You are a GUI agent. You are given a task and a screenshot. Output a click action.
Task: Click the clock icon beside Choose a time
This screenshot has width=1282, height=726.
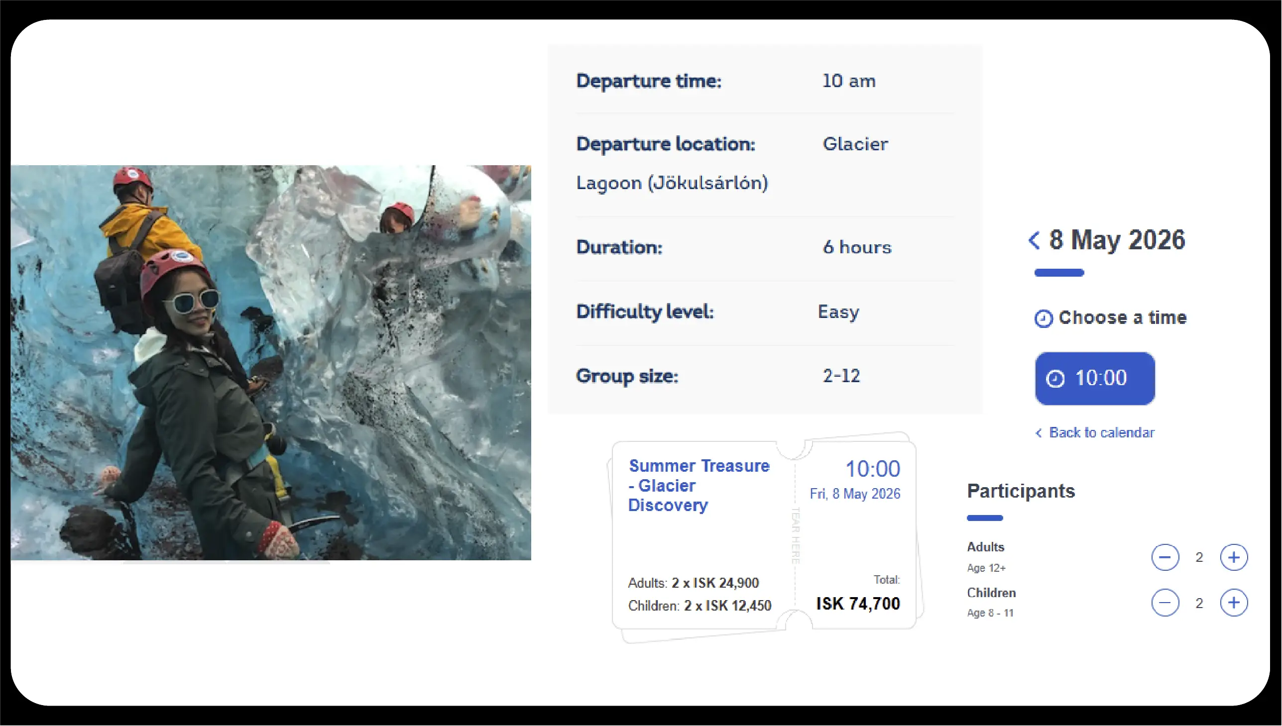[x=1043, y=318]
